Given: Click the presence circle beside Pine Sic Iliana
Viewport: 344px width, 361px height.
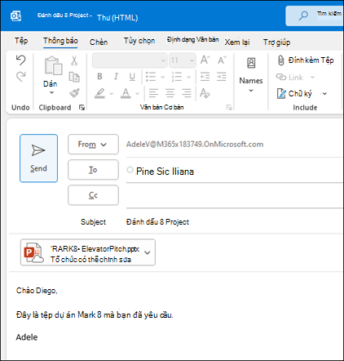Looking at the screenshot, I should point(130,170).
